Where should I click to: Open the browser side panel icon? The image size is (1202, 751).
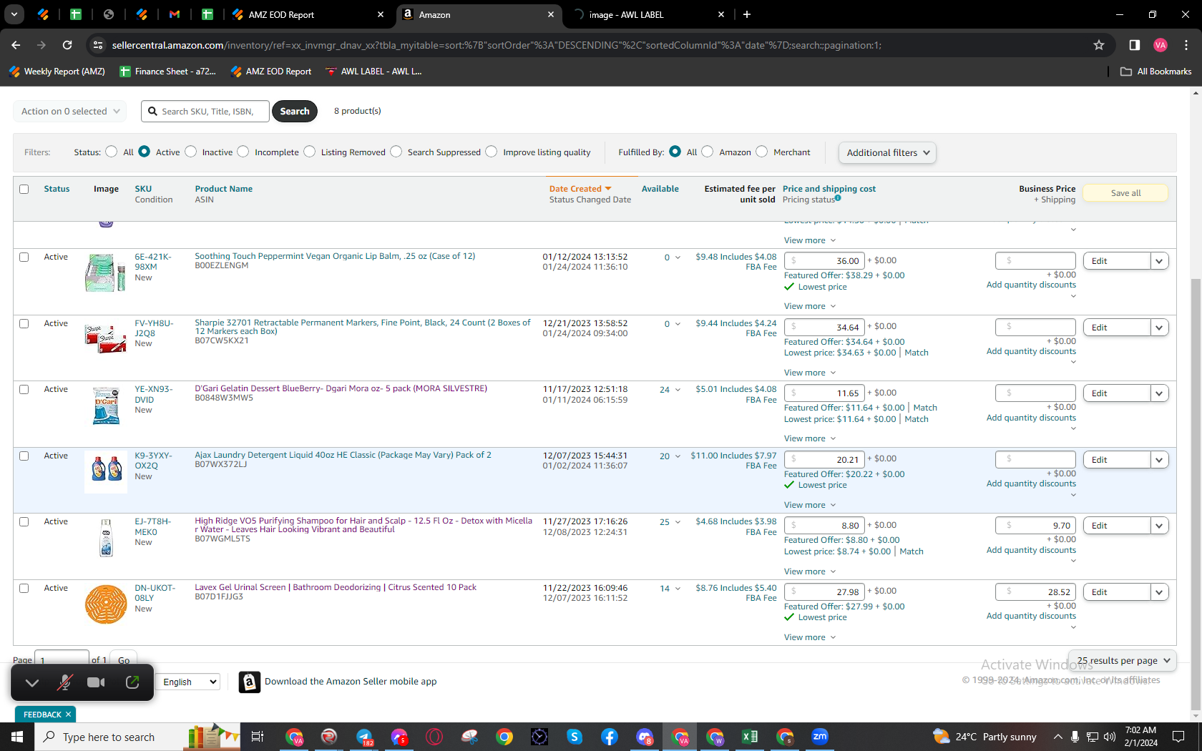pyautogui.click(x=1134, y=45)
